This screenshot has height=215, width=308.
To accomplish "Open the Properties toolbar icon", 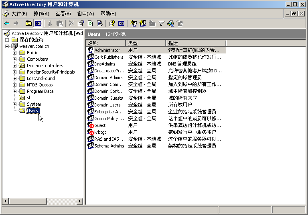I will coord(81,23).
